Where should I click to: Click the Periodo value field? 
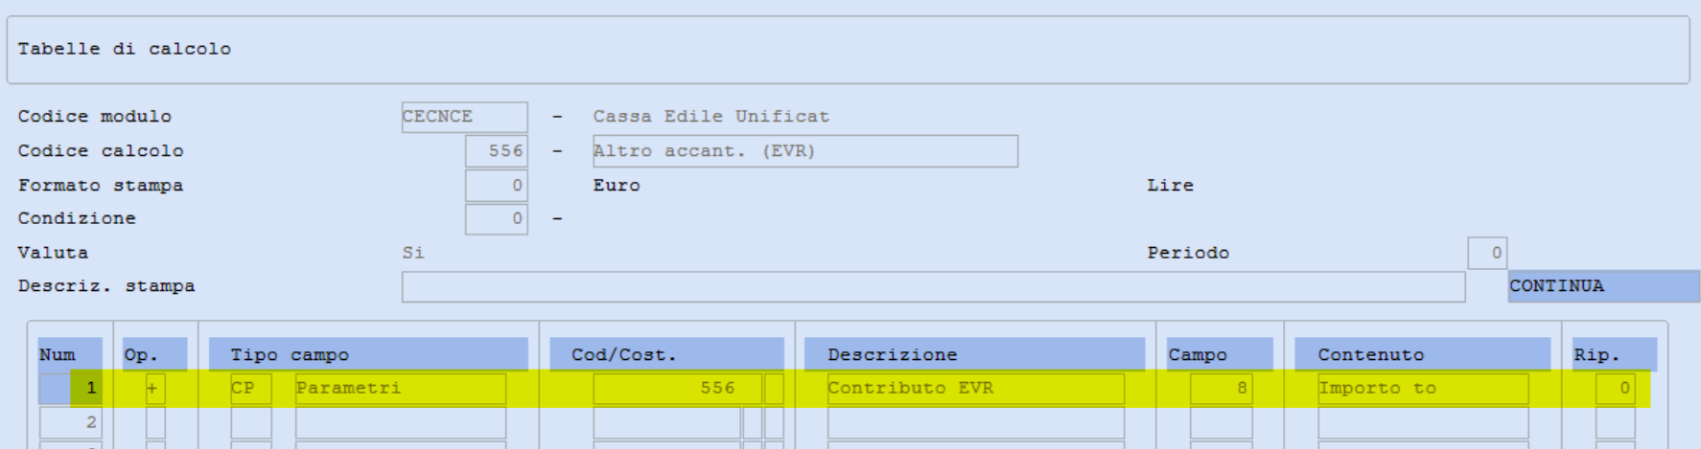[x=1487, y=253]
